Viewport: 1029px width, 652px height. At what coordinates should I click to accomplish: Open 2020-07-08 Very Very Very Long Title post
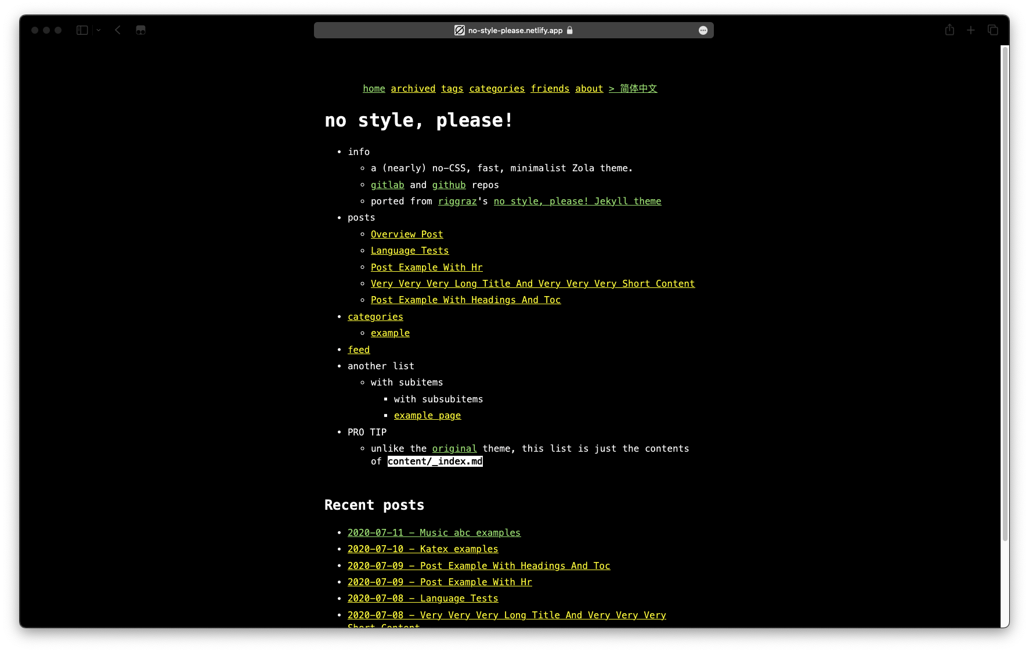[x=507, y=615]
